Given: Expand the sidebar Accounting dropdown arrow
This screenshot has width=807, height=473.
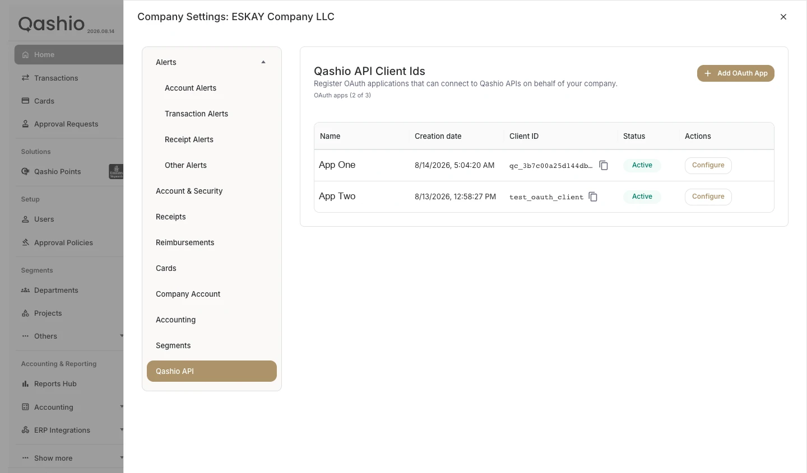Looking at the screenshot, I should pos(121,407).
